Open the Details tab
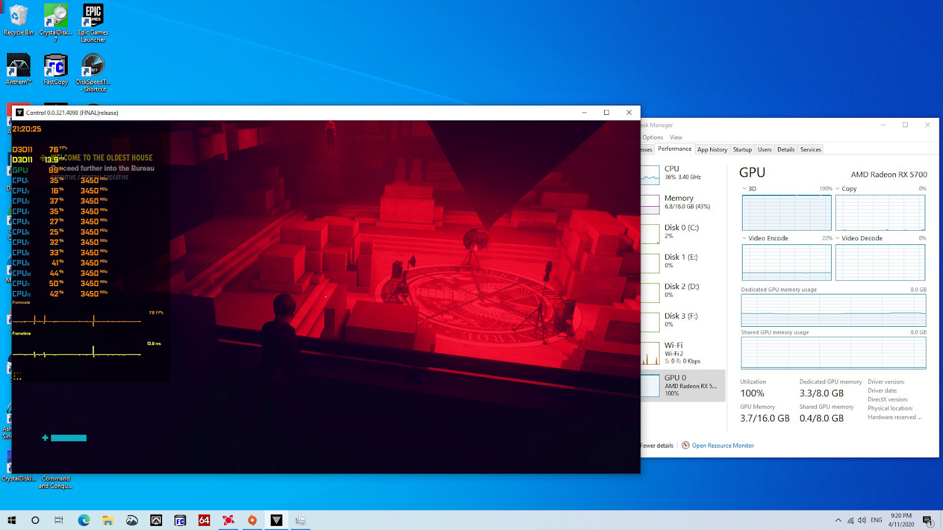 (x=786, y=150)
